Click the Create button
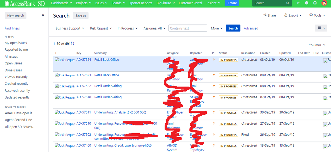331x152 pixels. [x=232, y=3]
